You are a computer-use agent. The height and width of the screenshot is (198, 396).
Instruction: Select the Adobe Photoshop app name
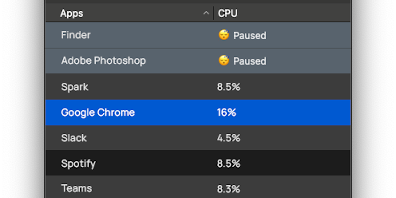coord(103,61)
